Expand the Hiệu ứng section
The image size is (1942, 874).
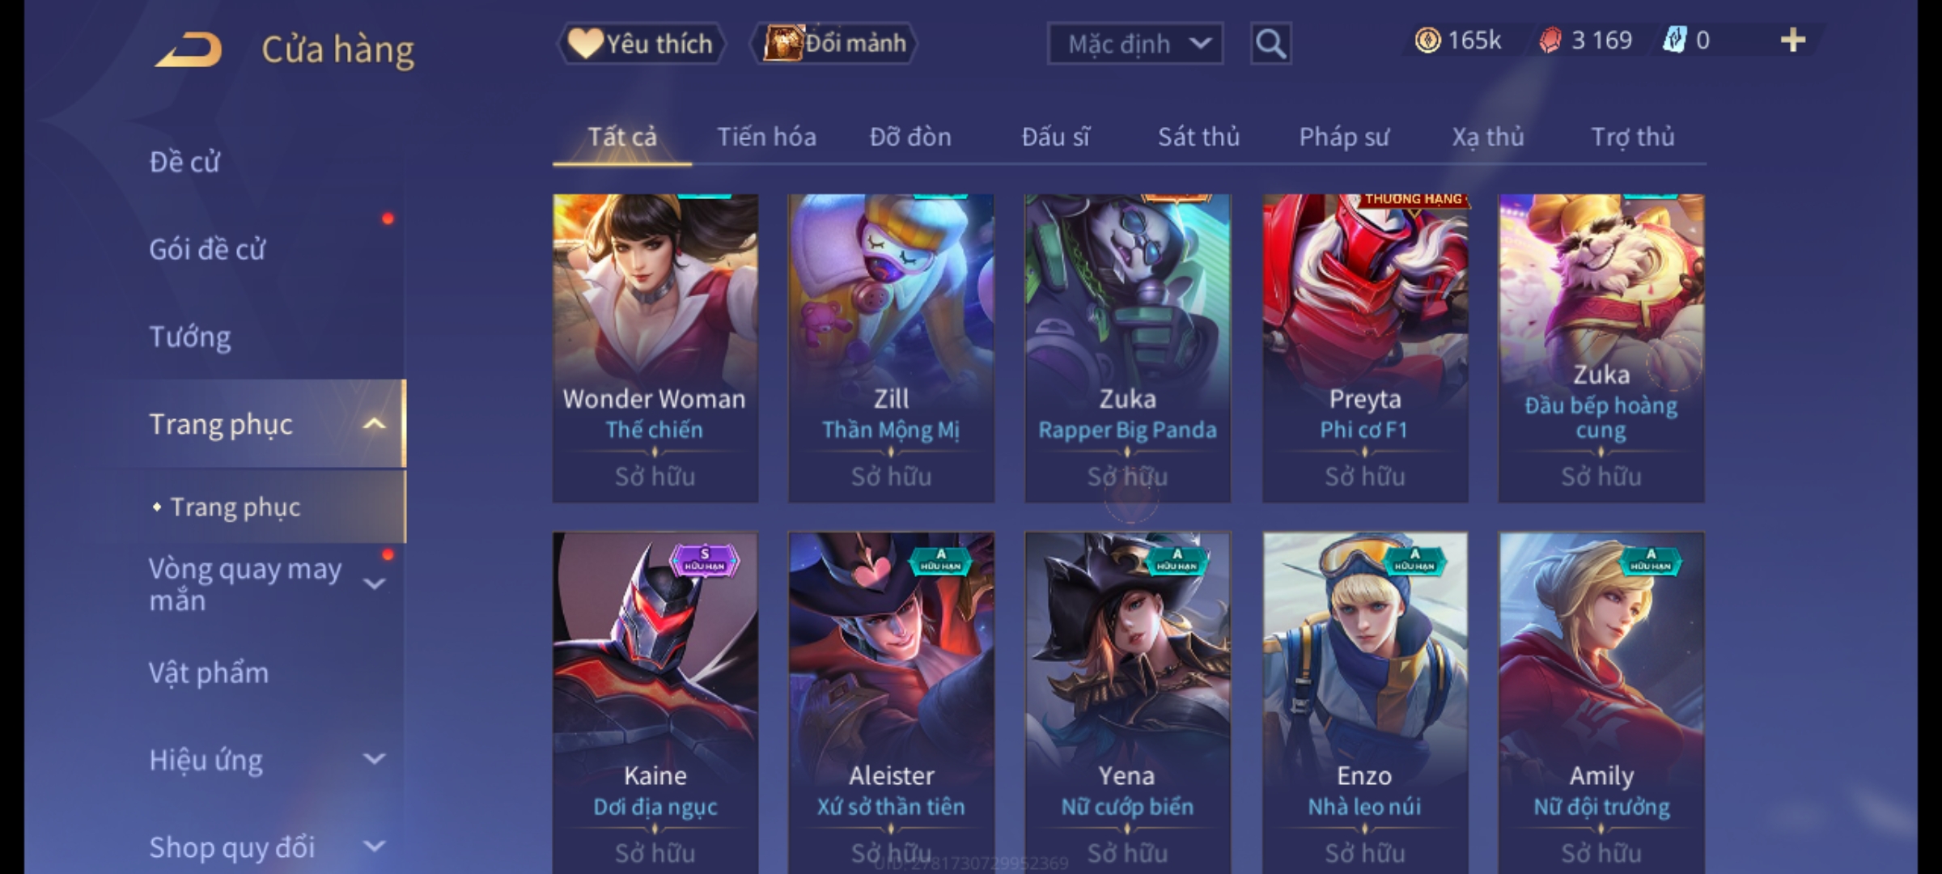[374, 759]
